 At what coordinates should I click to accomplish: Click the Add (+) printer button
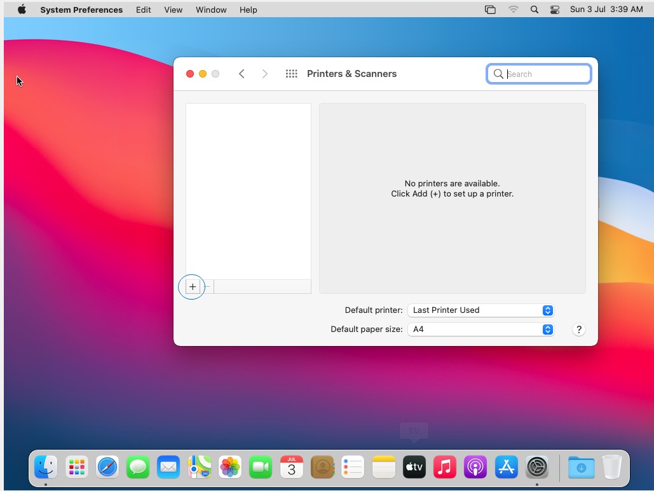pos(193,287)
